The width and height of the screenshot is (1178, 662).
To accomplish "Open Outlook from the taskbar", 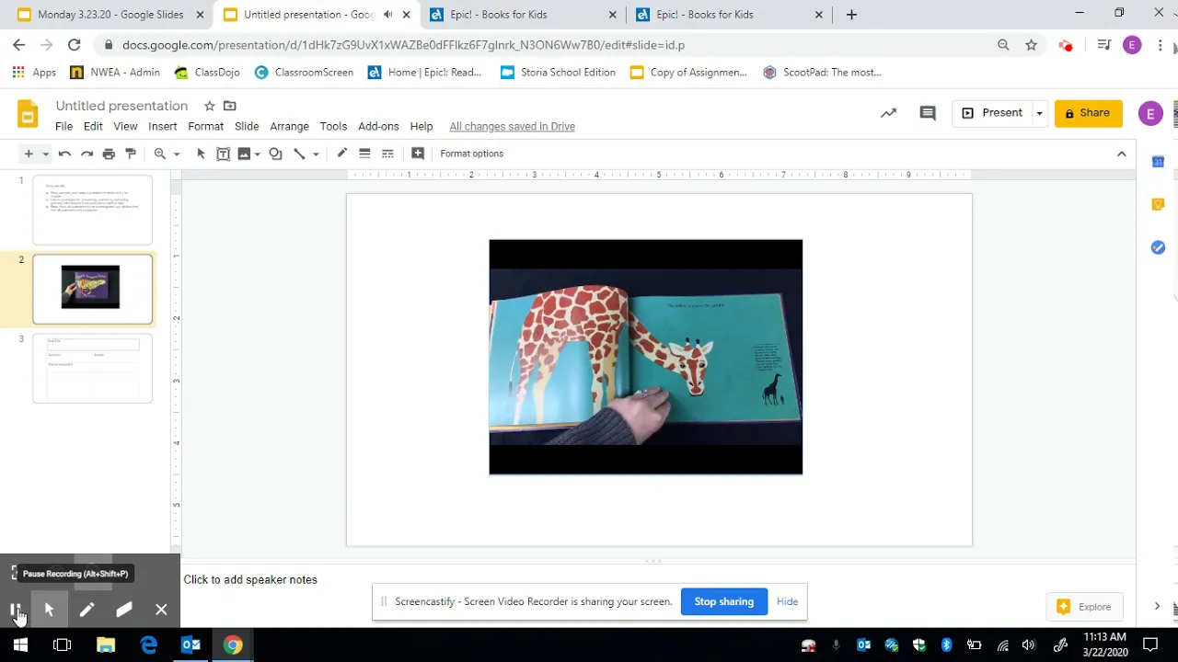I will pyautogui.click(x=191, y=645).
